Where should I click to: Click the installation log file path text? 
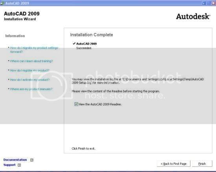138,81
